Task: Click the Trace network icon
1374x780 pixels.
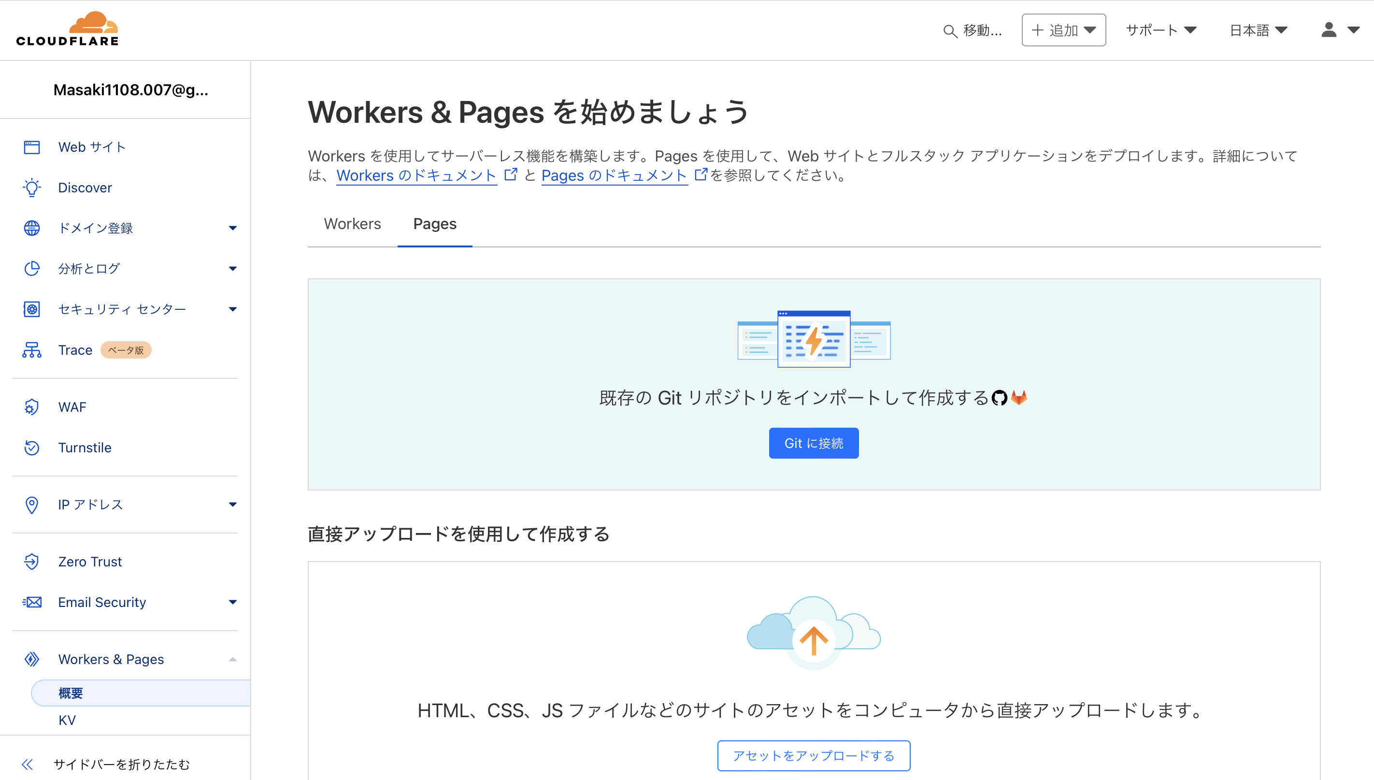Action: coord(31,350)
